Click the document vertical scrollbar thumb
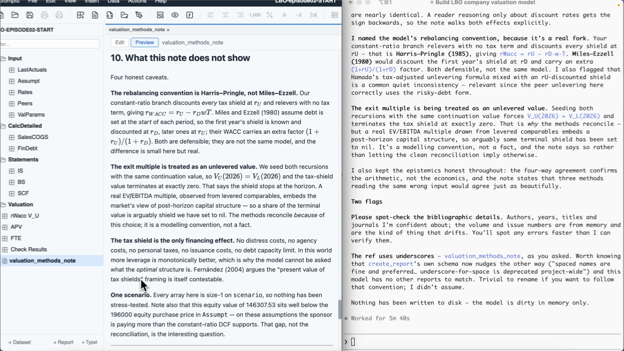Screen dimensions: 624x351 click(x=340, y=310)
